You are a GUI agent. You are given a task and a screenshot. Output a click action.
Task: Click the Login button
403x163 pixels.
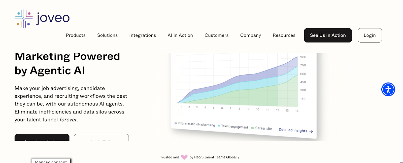pos(370,35)
